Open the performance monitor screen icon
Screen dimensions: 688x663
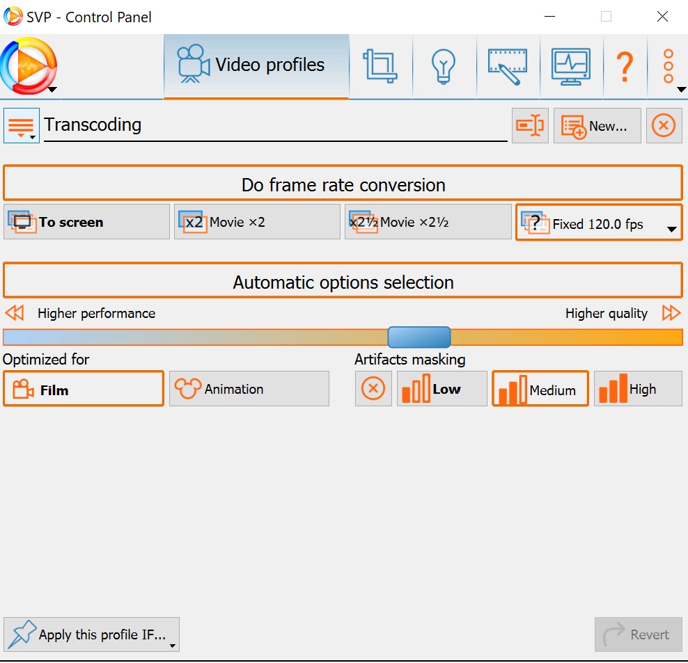571,67
